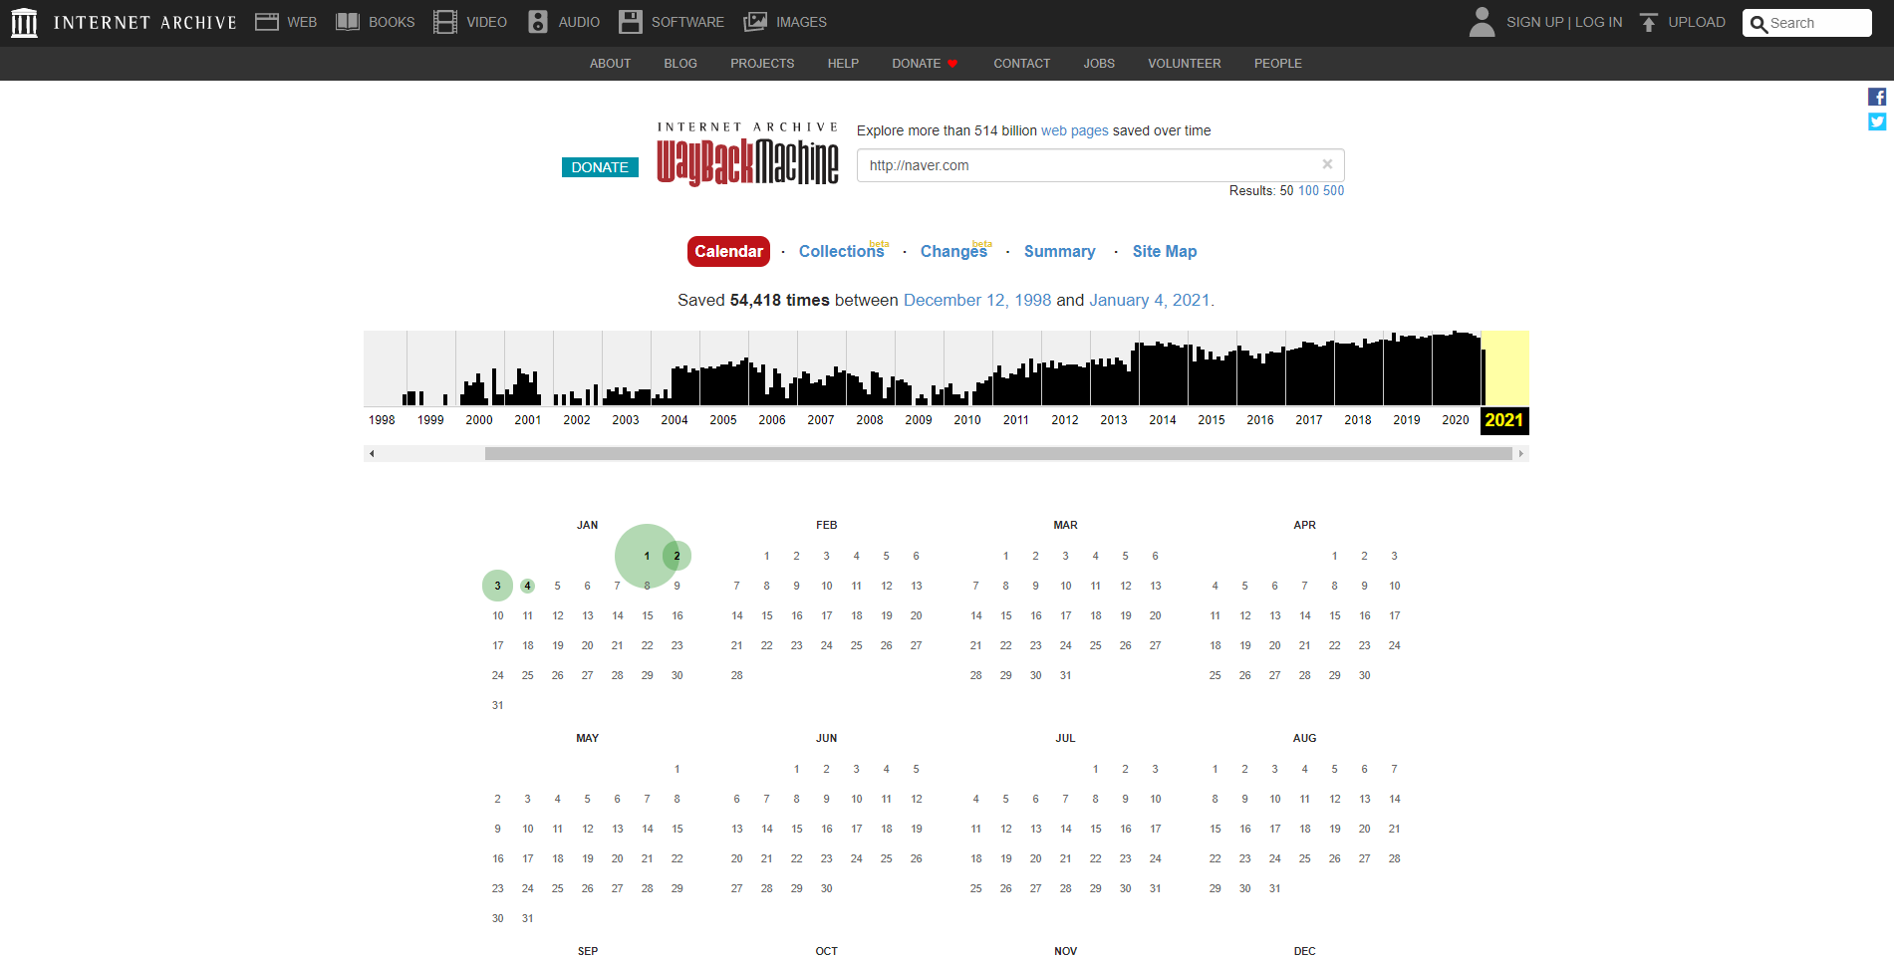This screenshot has height=959, width=1894.
Task: Open the ABOUT menu item
Action: click(x=610, y=64)
